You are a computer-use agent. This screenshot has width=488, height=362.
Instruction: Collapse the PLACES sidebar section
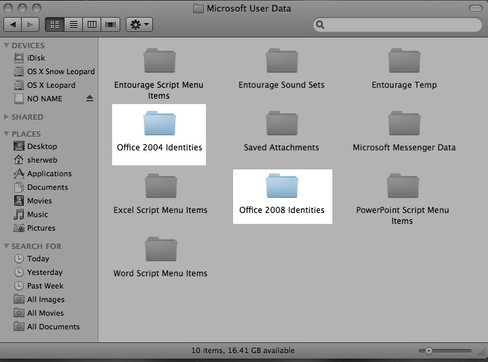7,134
